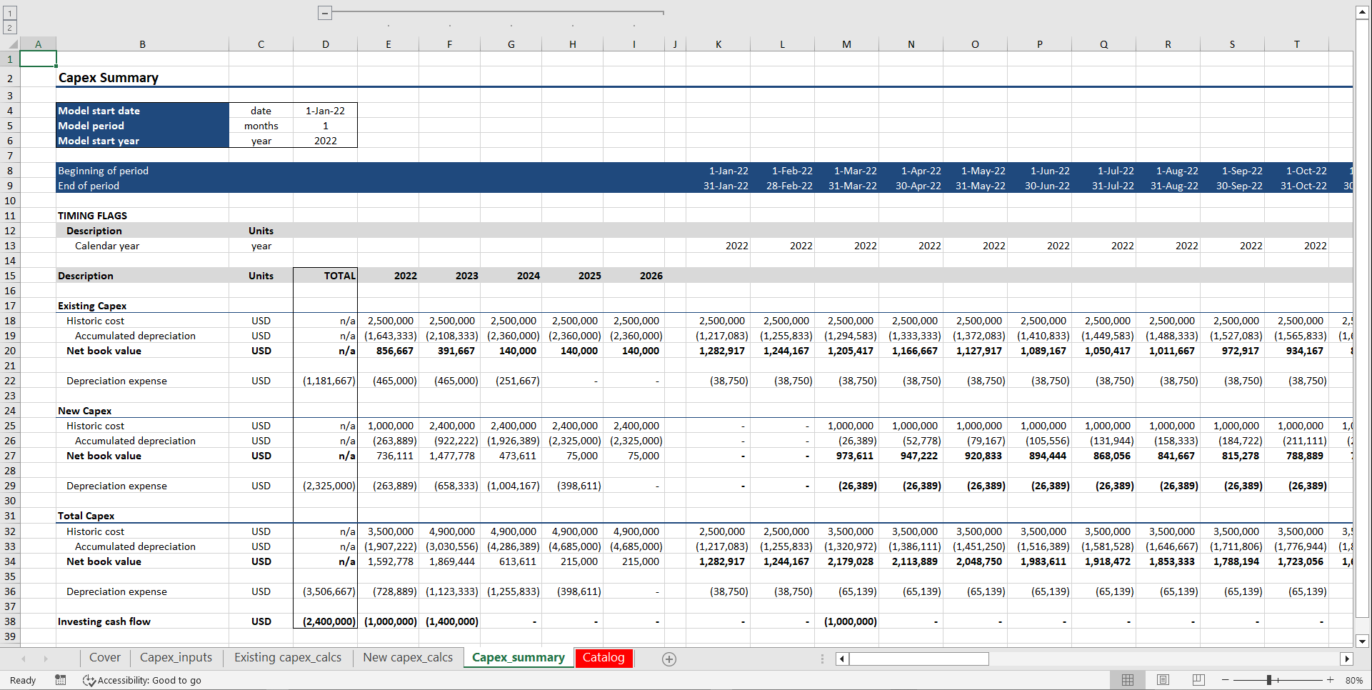Image resolution: width=1372 pixels, height=690 pixels.
Task: Toggle outline level 2 button
Action: pos(9,26)
